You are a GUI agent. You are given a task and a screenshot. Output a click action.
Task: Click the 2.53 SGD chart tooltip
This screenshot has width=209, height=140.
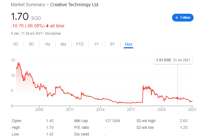[173, 60]
